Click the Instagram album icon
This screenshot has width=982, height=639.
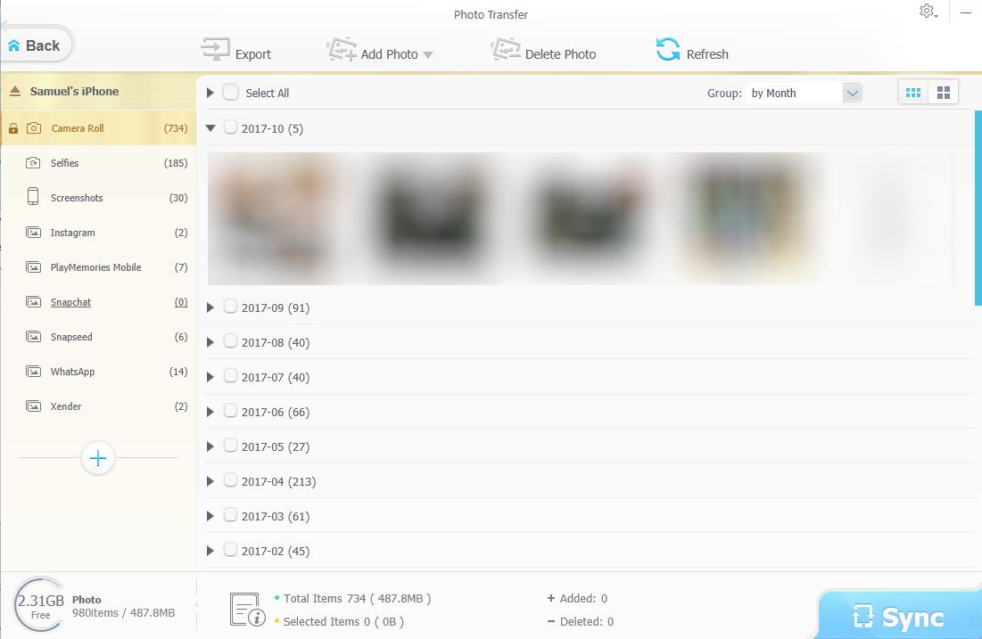tap(33, 233)
